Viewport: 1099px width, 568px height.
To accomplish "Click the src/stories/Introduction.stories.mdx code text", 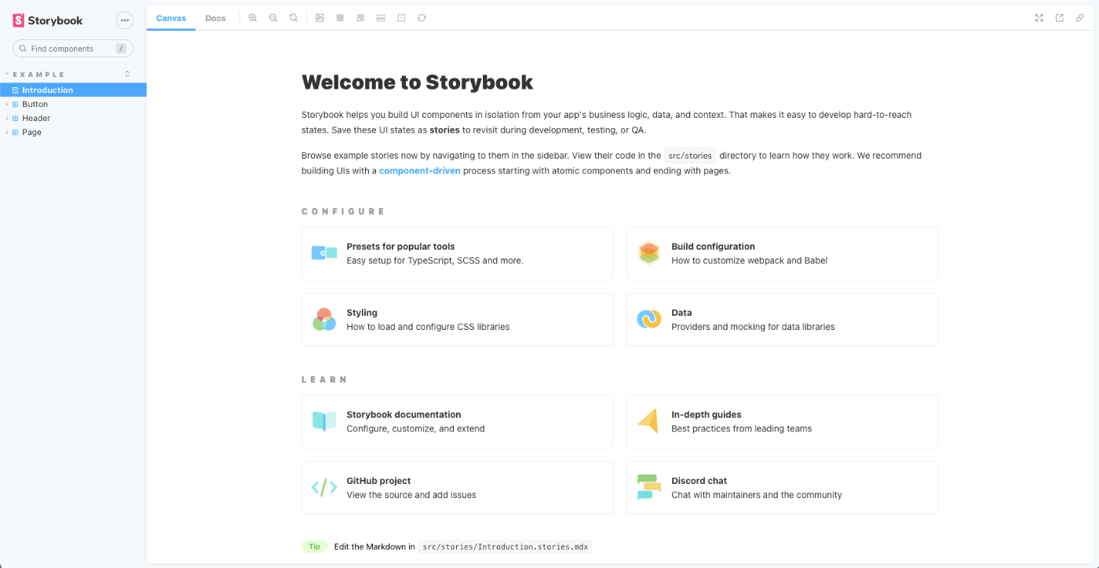I will pos(506,547).
